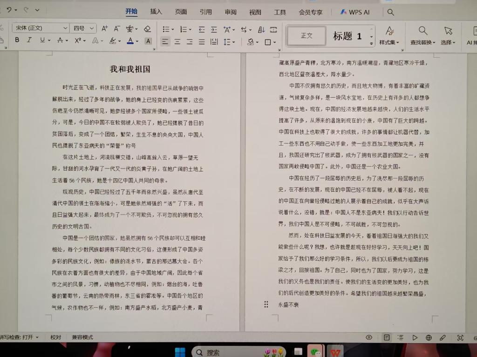Open the font size dropdown 四号
Image resolution: width=477 pixels, height=357 pixels.
point(83,28)
